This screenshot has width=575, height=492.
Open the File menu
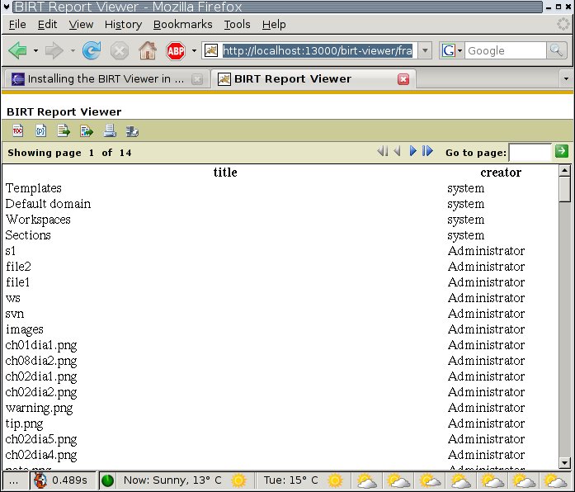[x=17, y=24]
